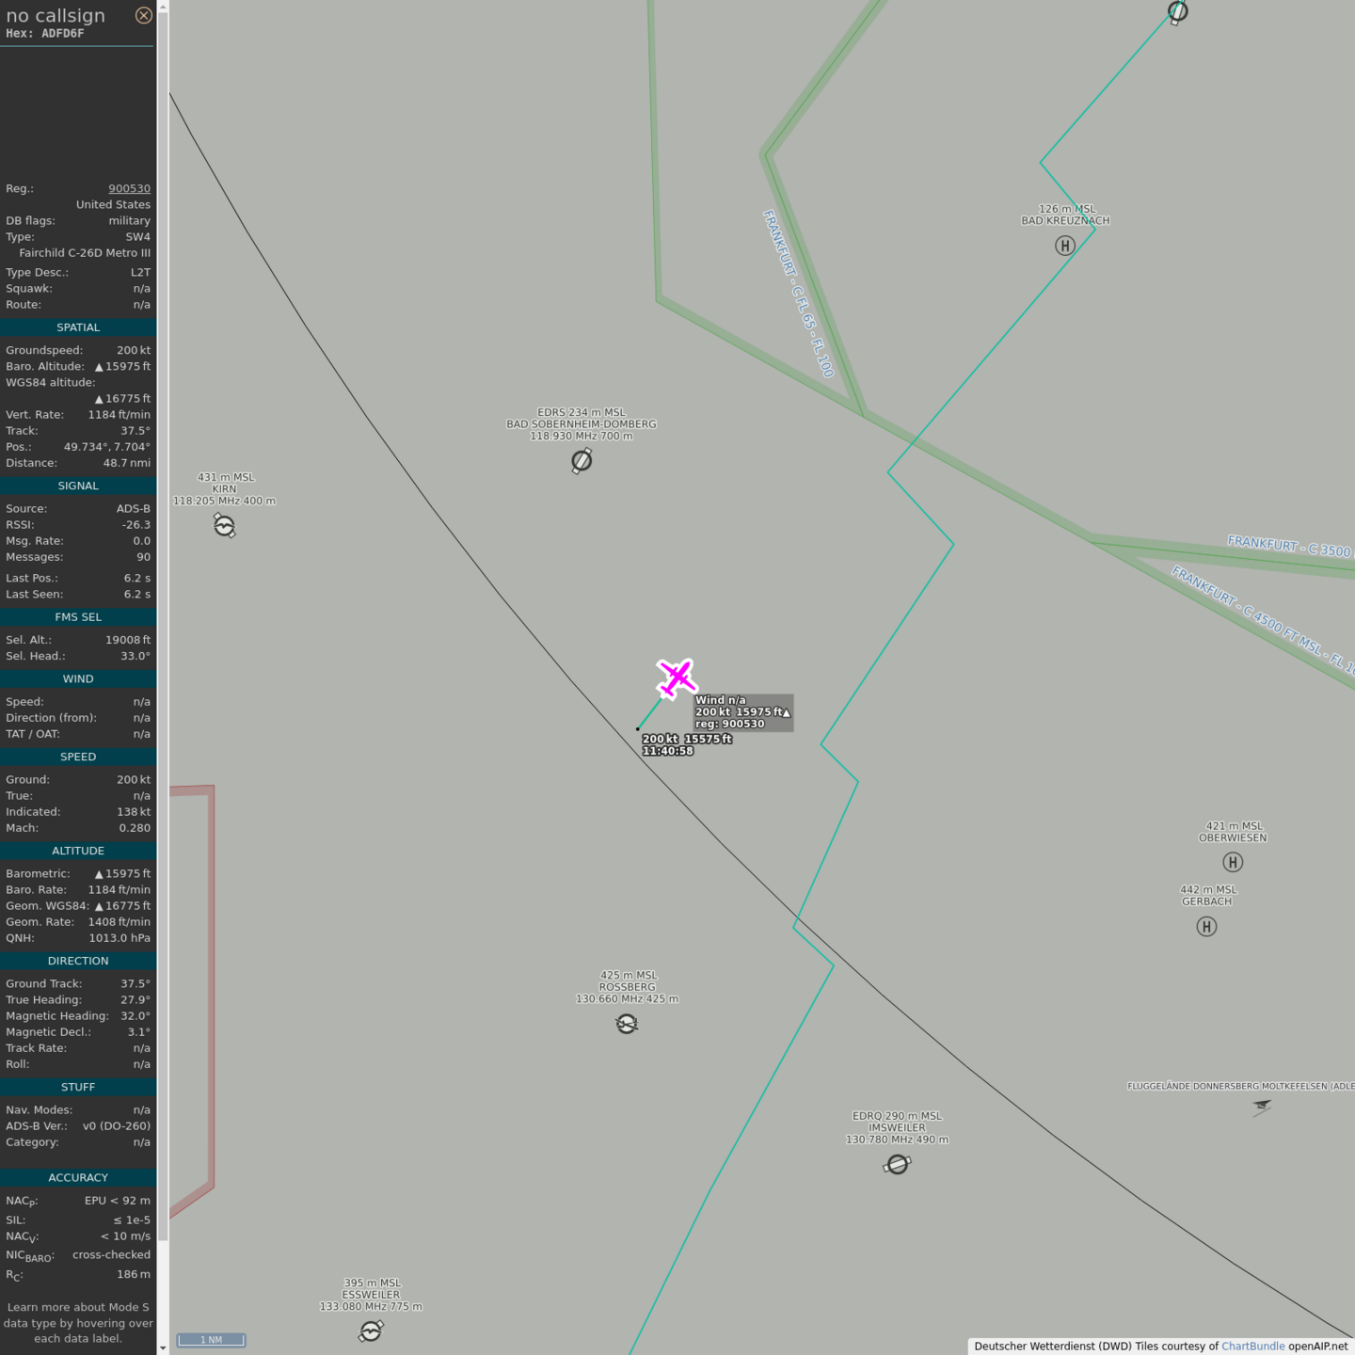The width and height of the screenshot is (1355, 1355).
Task: Click the sidebar scrollbar up arrow
Action: click(163, 7)
